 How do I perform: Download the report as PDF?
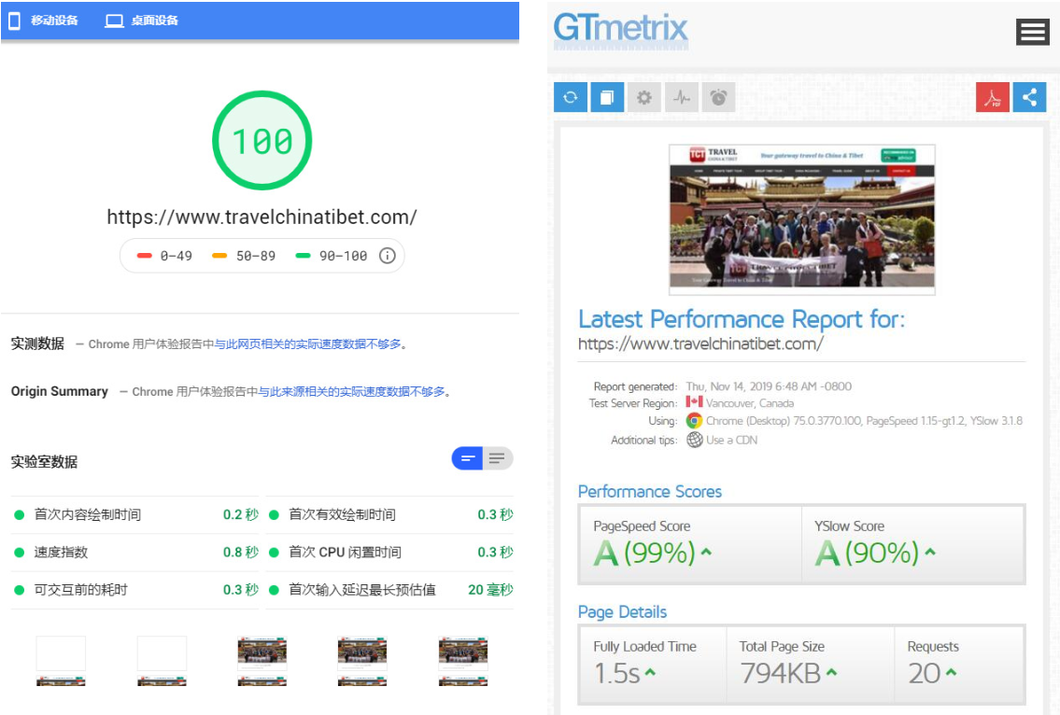993,97
